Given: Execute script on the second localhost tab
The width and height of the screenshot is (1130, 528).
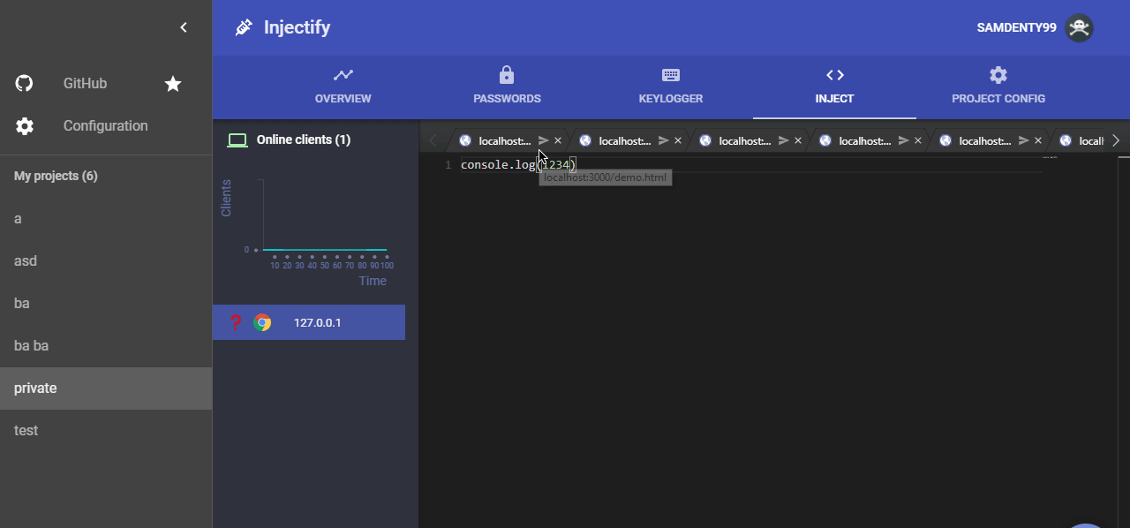Looking at the screenshot, I should 664,140.
